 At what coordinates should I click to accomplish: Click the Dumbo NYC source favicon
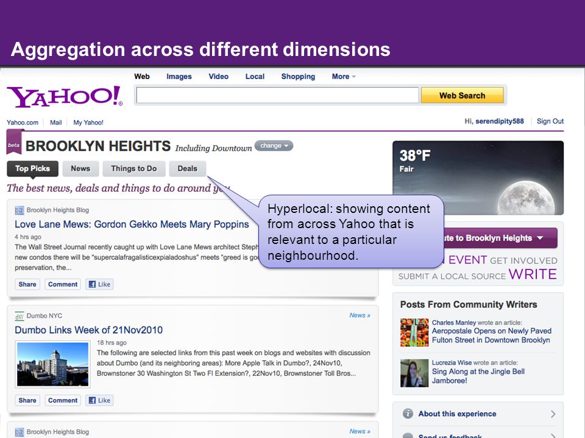(19, 316)
